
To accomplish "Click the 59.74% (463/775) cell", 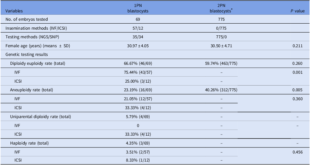I will (x=220, y=63).
